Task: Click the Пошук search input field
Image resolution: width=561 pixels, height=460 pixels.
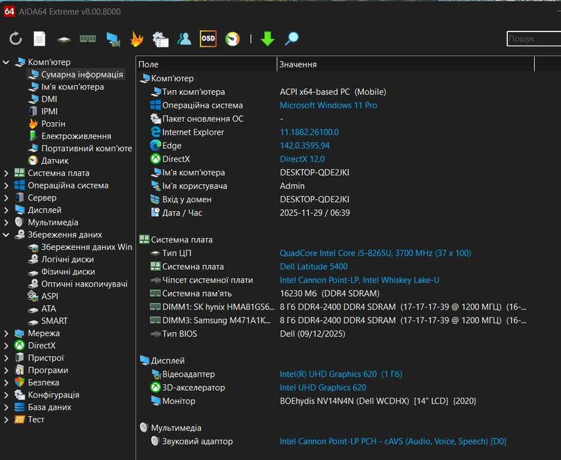Action: click(534, 39)
